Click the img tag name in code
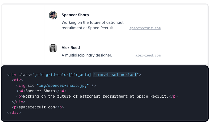 22,85
